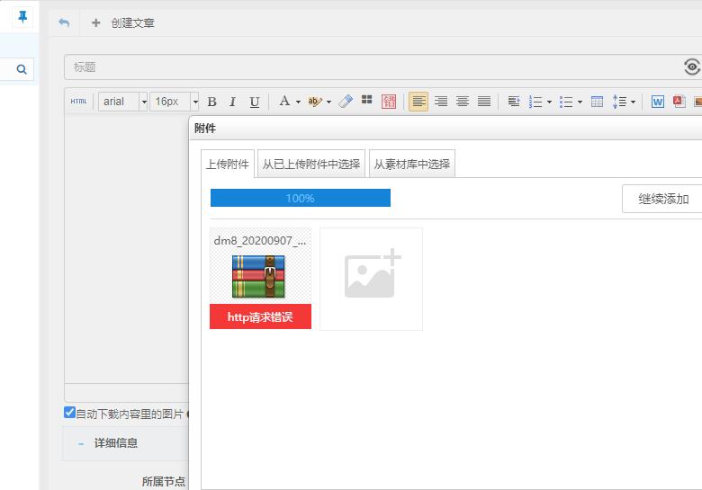Click the 100% upload progress bar
The image size is (702, 490).
pos(300,198)
